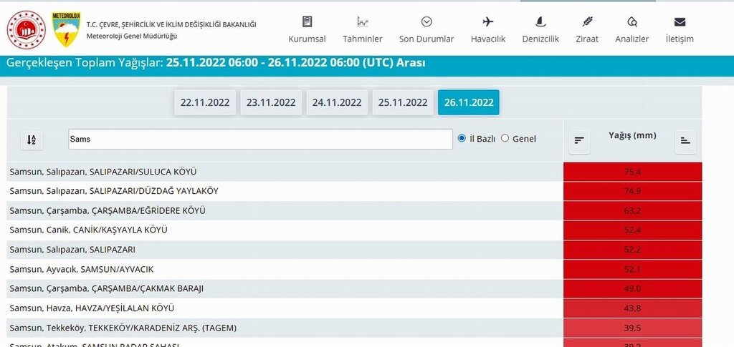
Task: Select the Genel radio option
Action: point(505,138)
